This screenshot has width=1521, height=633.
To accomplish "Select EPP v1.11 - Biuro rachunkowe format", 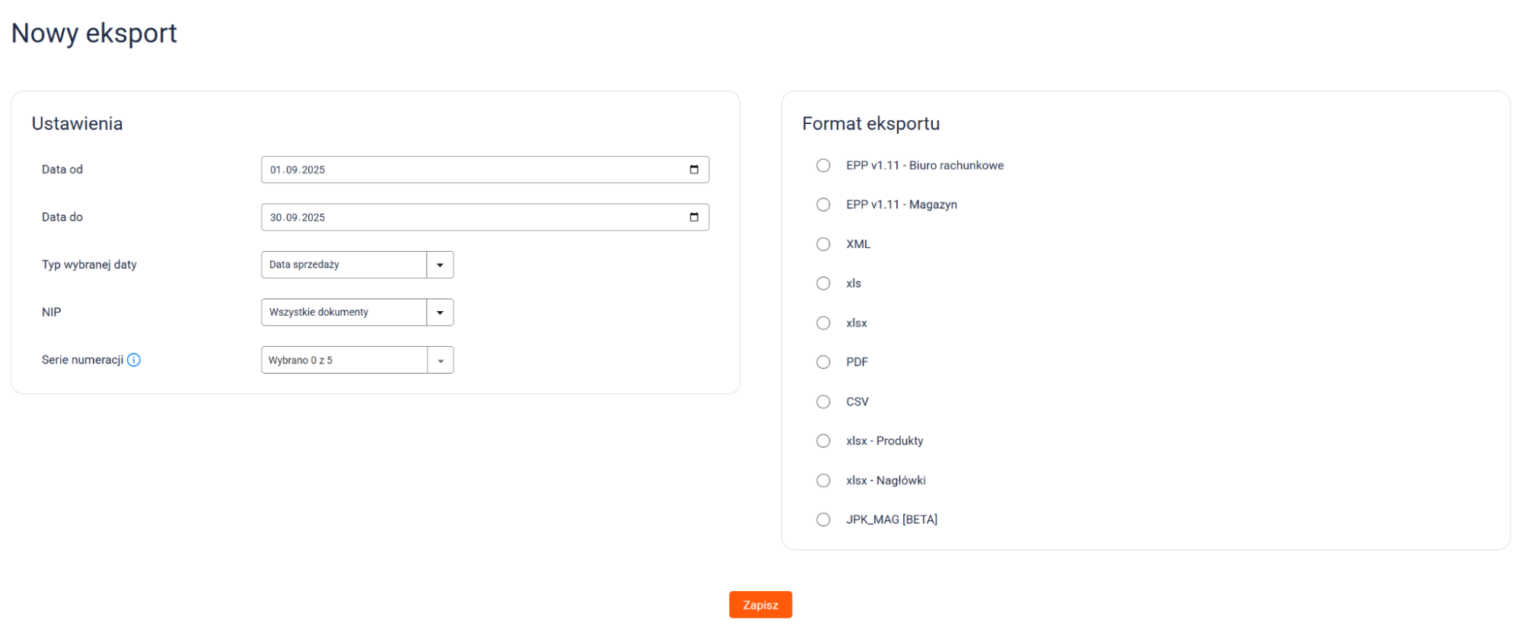I will pos(823,166).
